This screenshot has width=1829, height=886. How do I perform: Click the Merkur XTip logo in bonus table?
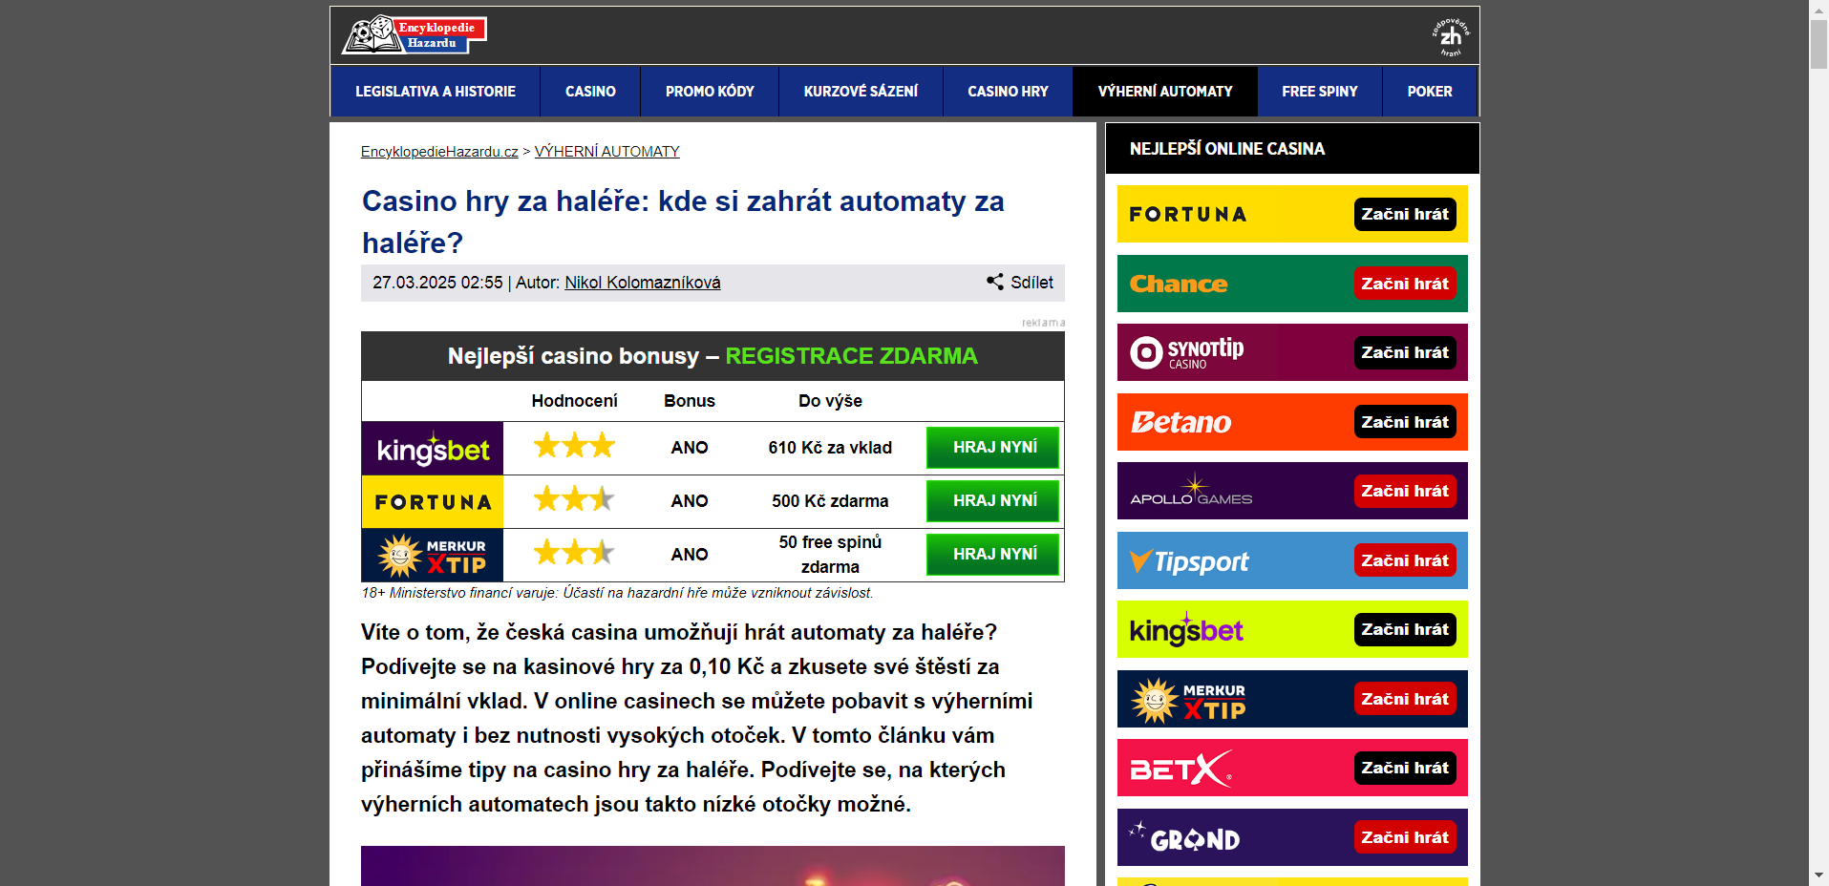[433, 555]
